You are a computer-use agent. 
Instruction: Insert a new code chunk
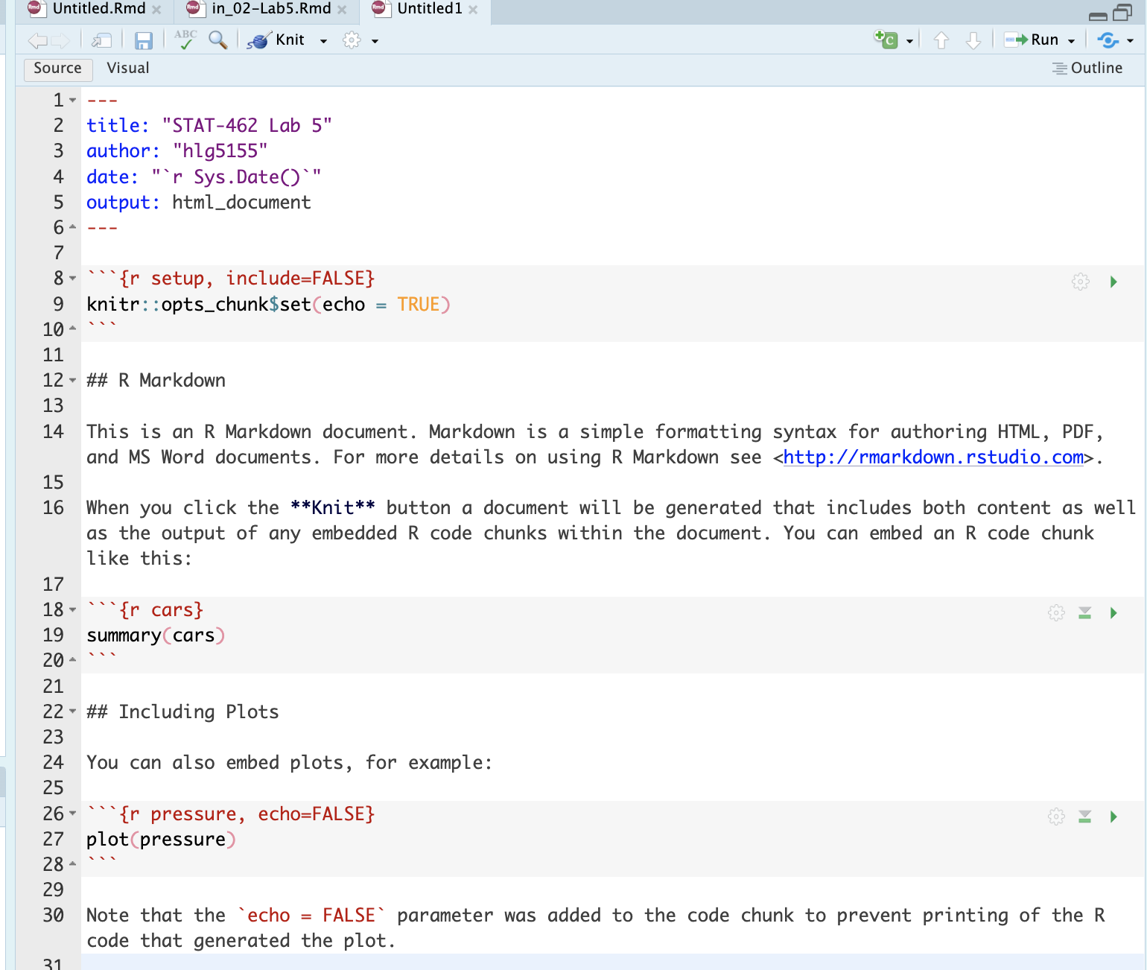(886, 39)
